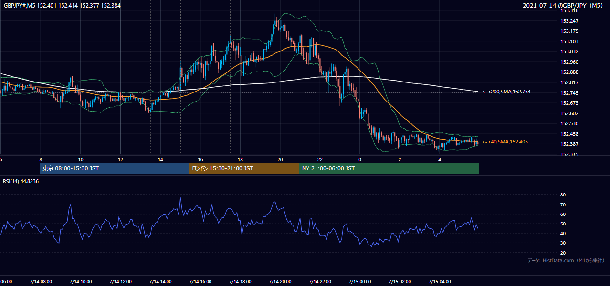This screenshot has width=610, height=286.
Task: Click the 7/14 16:00 time axis label
Action: pyautogui.click(x=200, y=281)
